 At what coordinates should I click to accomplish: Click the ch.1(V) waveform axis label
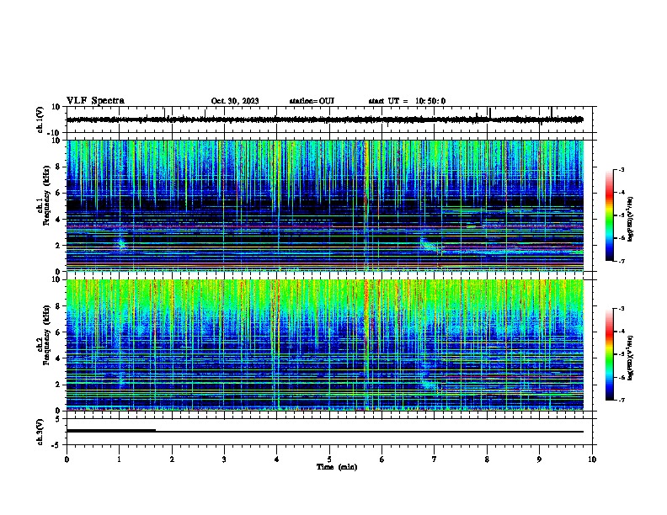[40, 119]
